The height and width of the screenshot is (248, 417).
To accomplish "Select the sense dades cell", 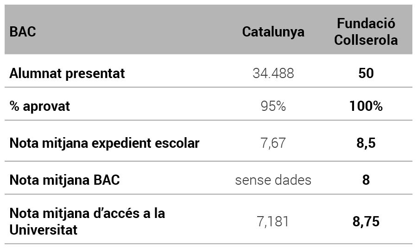I will (x=273, y=180).
